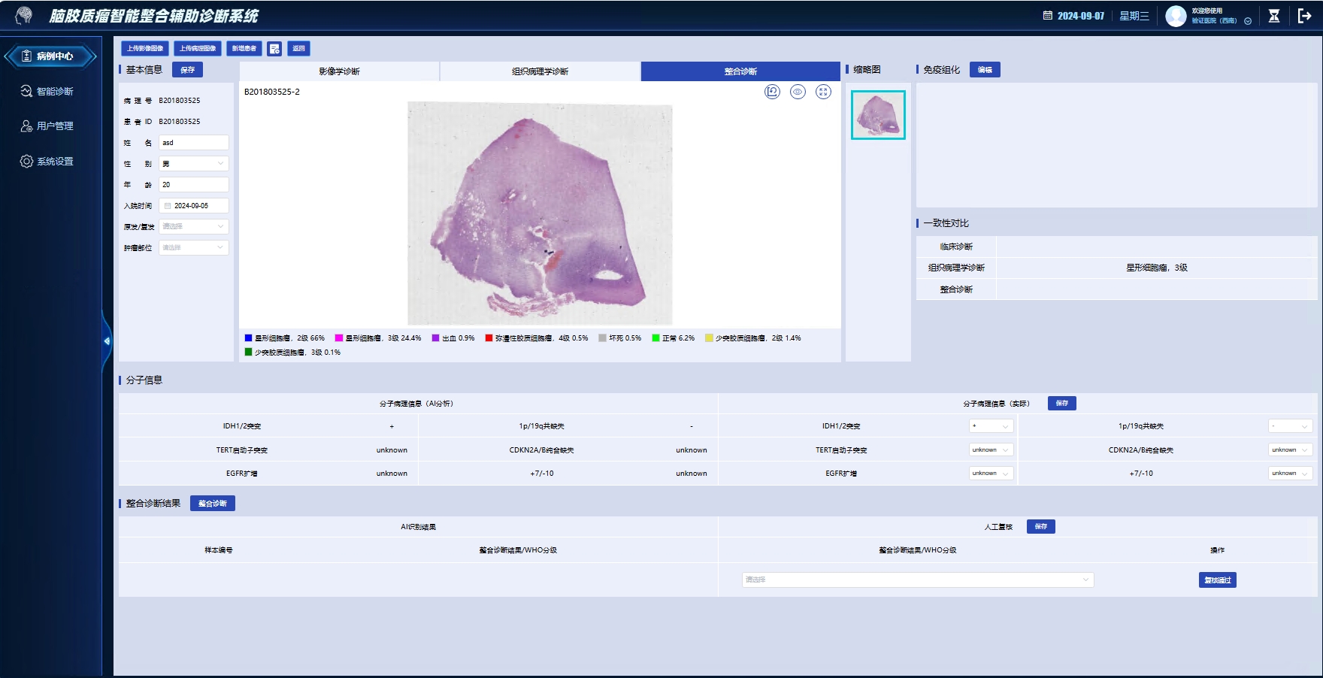Click the green 正常 legend swatch
1323x678 pixels.
(655, 338)
